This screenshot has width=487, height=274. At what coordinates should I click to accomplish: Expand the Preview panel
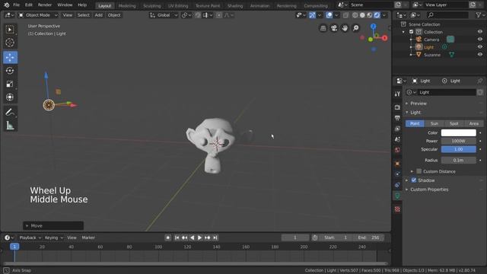(419, 104)
